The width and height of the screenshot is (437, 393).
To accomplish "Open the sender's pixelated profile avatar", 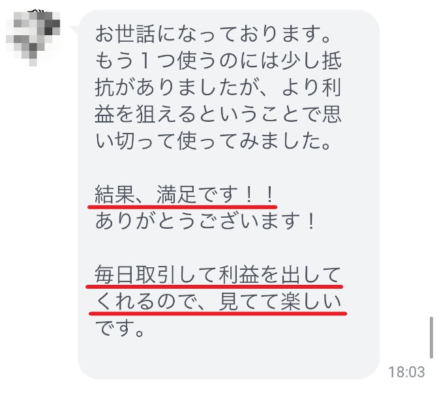I will click(x=33, y=38).
